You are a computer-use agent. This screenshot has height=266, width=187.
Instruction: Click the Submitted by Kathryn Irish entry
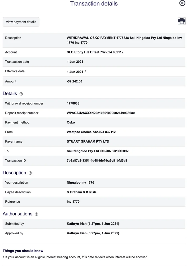point(93,224)
